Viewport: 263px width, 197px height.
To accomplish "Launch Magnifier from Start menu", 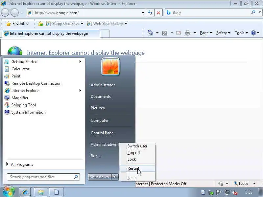I will point(44,98).
